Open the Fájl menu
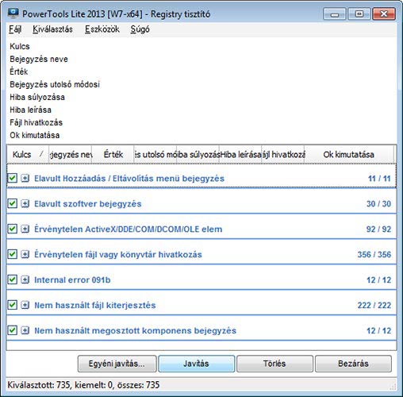The height and width of the screenshot is (397, 403). click(15, 29)
